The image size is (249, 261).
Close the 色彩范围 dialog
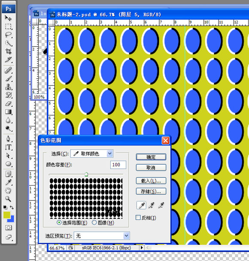pyautogui.click(x=165, y=141)
